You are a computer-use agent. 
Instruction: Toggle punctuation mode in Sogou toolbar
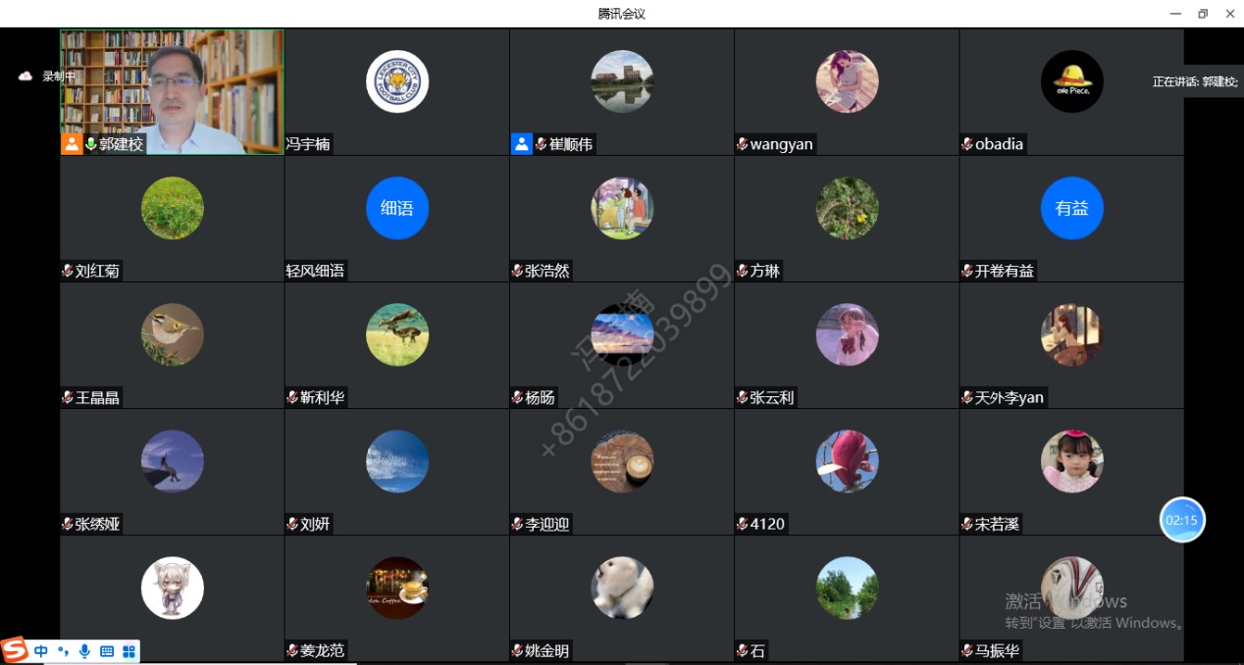(x=63, y=651)
